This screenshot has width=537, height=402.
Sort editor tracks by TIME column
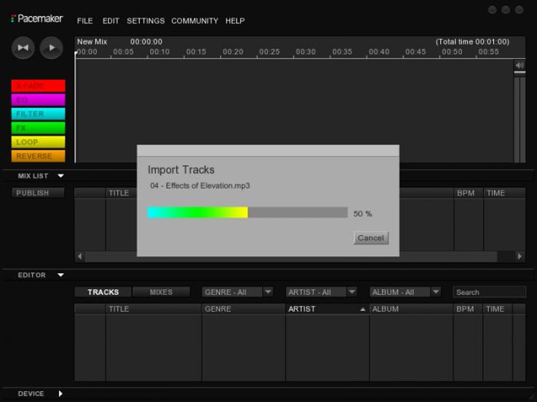point(498,309)
